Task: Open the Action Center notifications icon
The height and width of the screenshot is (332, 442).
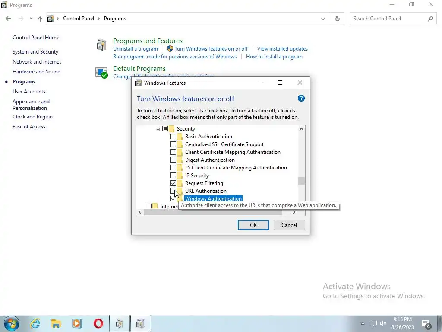Action: 426,324
